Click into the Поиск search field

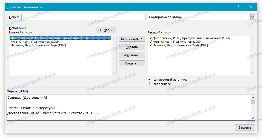coord(83,17)
